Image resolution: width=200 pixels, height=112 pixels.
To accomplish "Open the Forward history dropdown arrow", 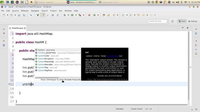I will click(x=155, y=15).
